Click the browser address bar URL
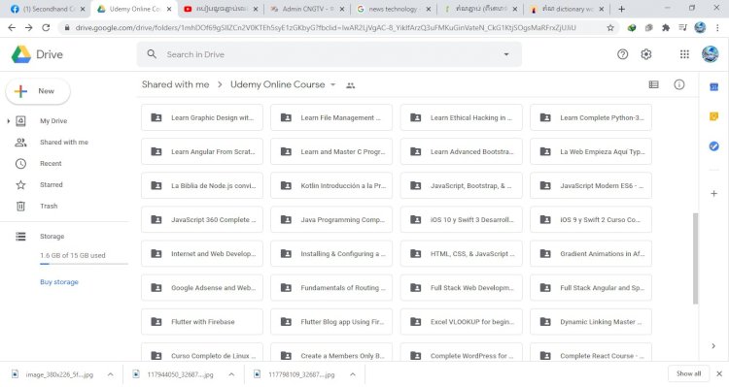The image size is (729, 387). 326,28
